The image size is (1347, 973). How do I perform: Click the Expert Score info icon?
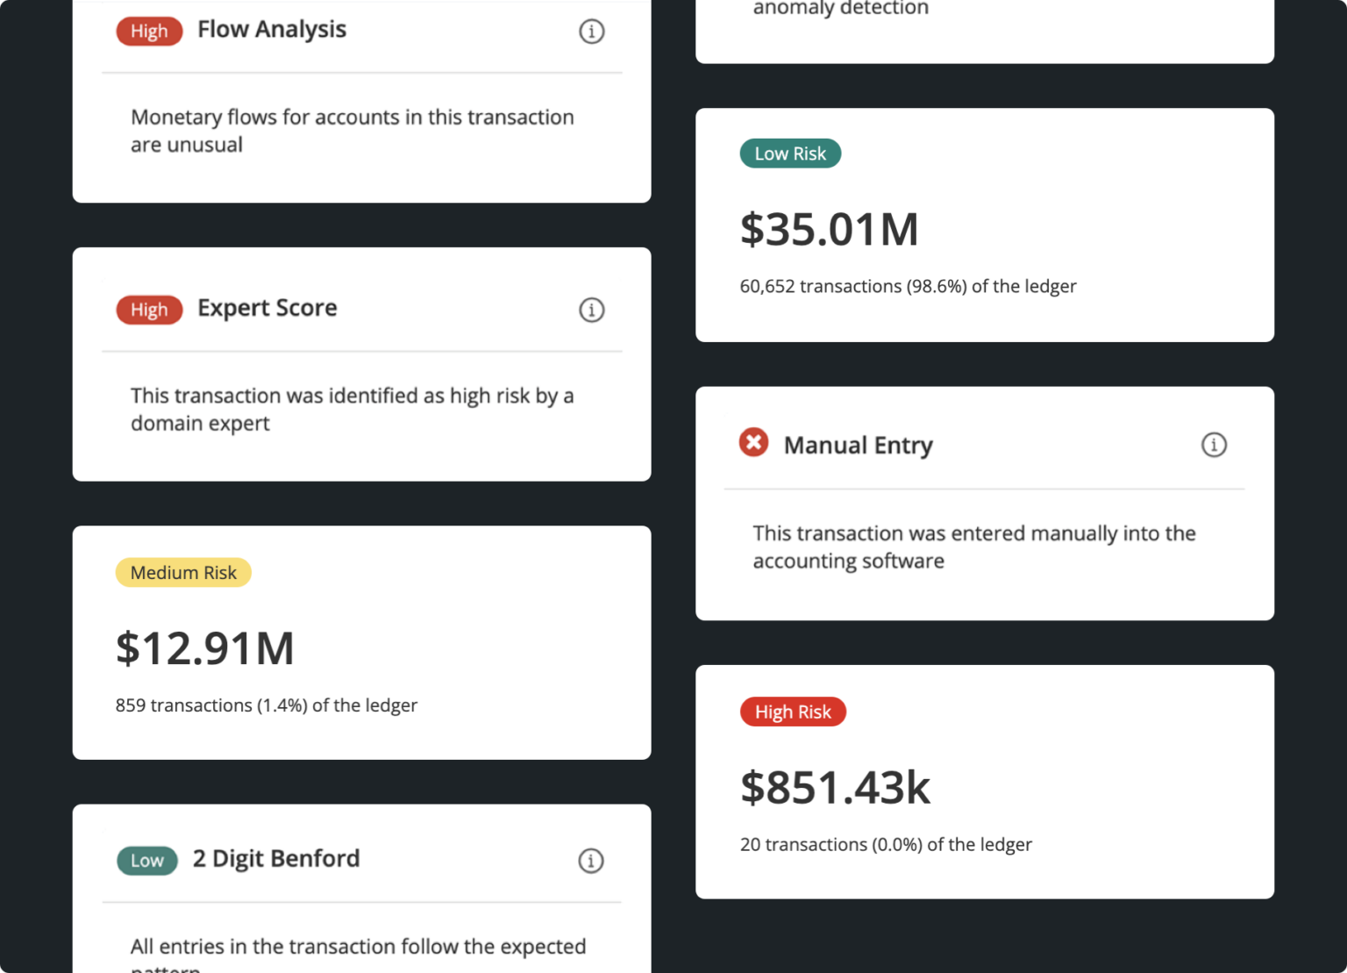(591, 309)
